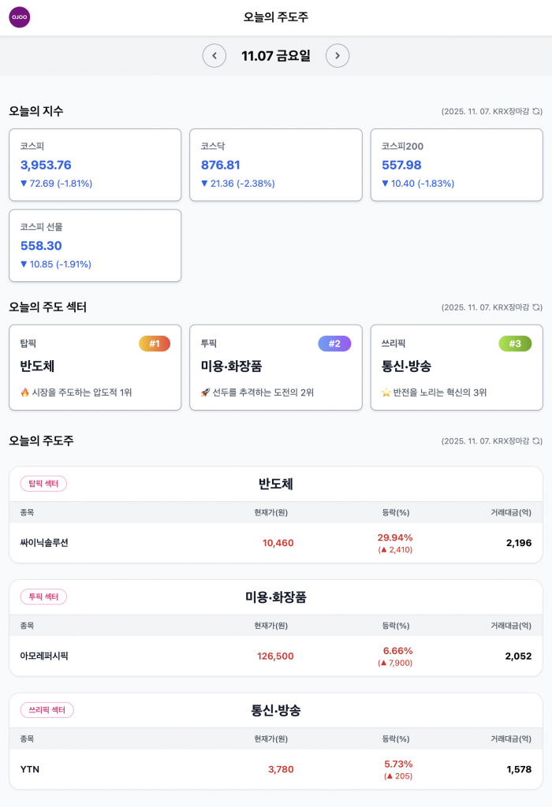Refresh the 오늘의 주도주 section
This screenshot has height=807, width=552.
[537, 441]
